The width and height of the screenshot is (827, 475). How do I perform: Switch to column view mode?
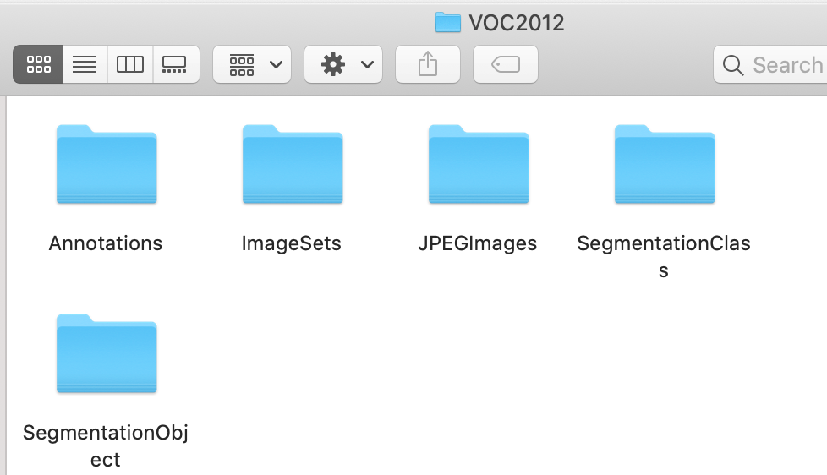129,64
